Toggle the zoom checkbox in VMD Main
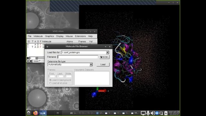Viewport: 206px width, 116px height. 40,61
